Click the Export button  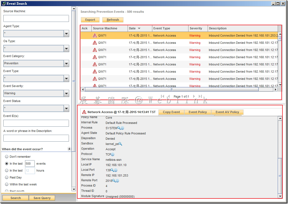90,20
